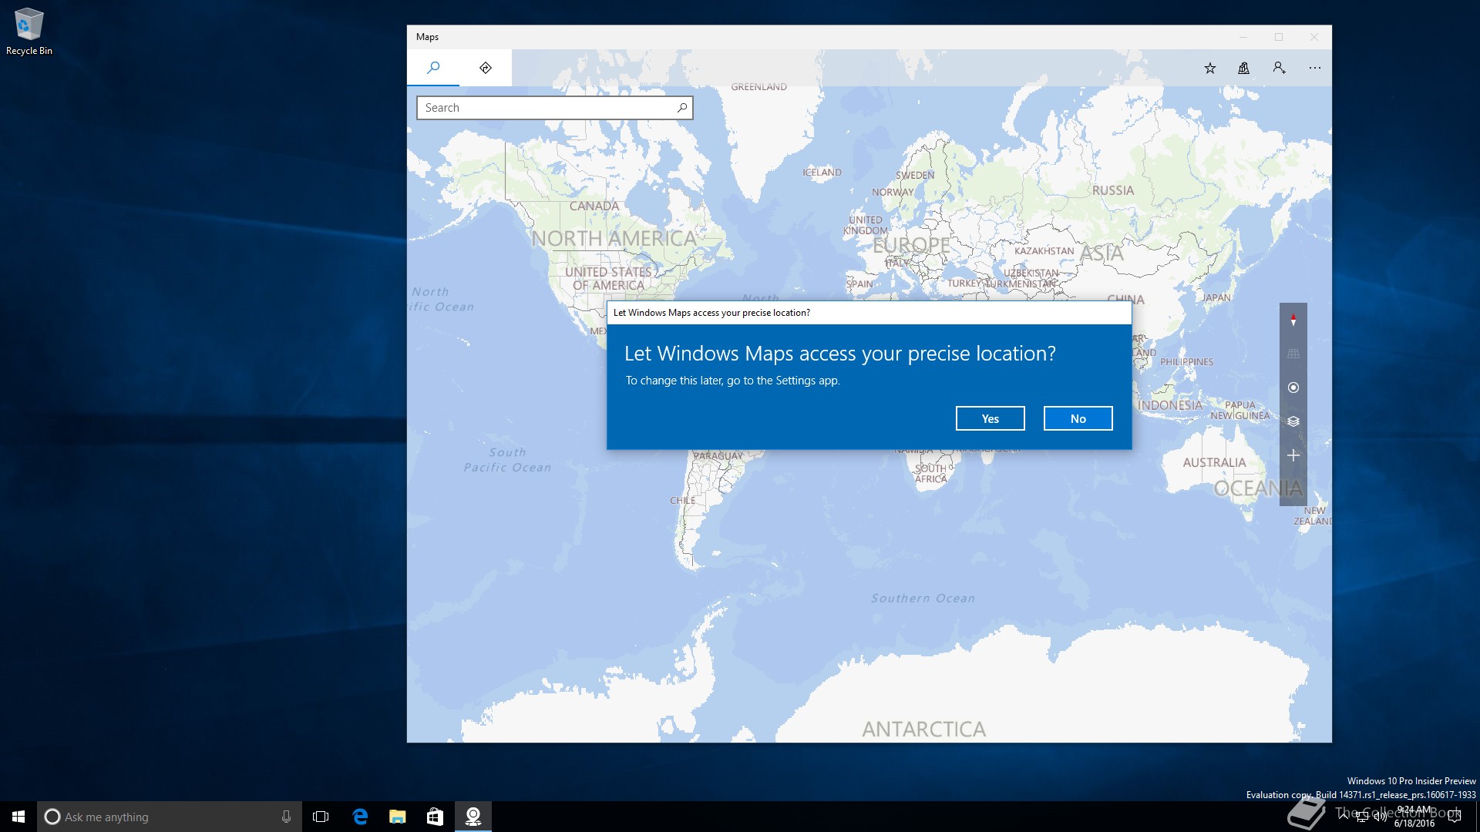Viewport: 1480px width, 832px height.
Task: Click the ANTARCTICA map label
Action: [x=923, y=729]
